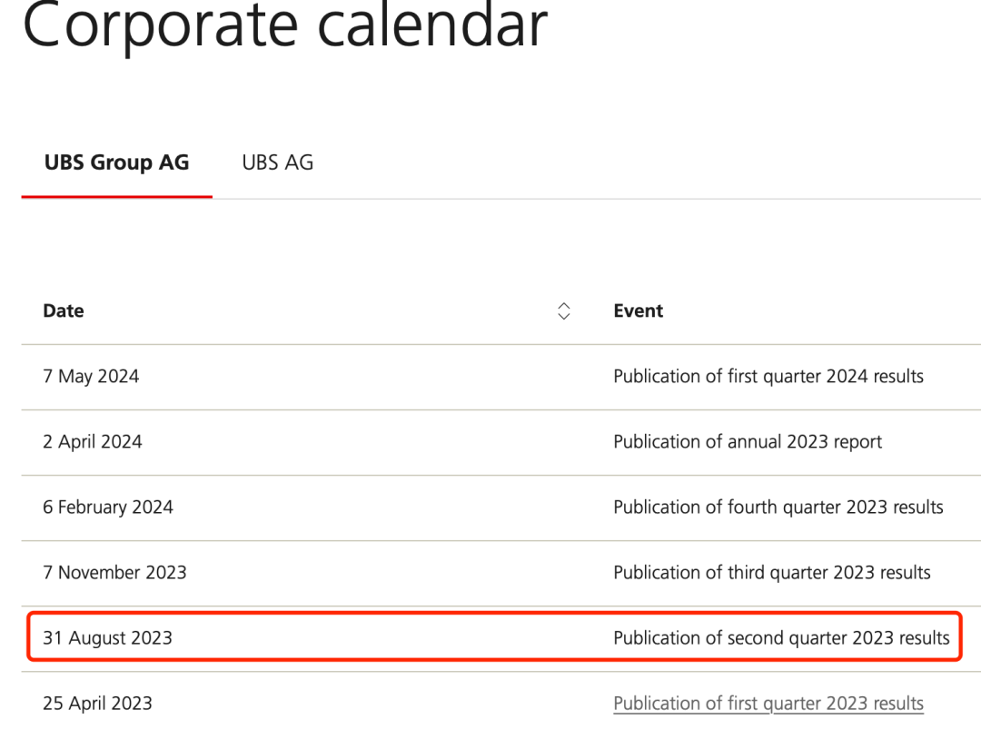Switch to the UBS AG tab

click(278, 163)
